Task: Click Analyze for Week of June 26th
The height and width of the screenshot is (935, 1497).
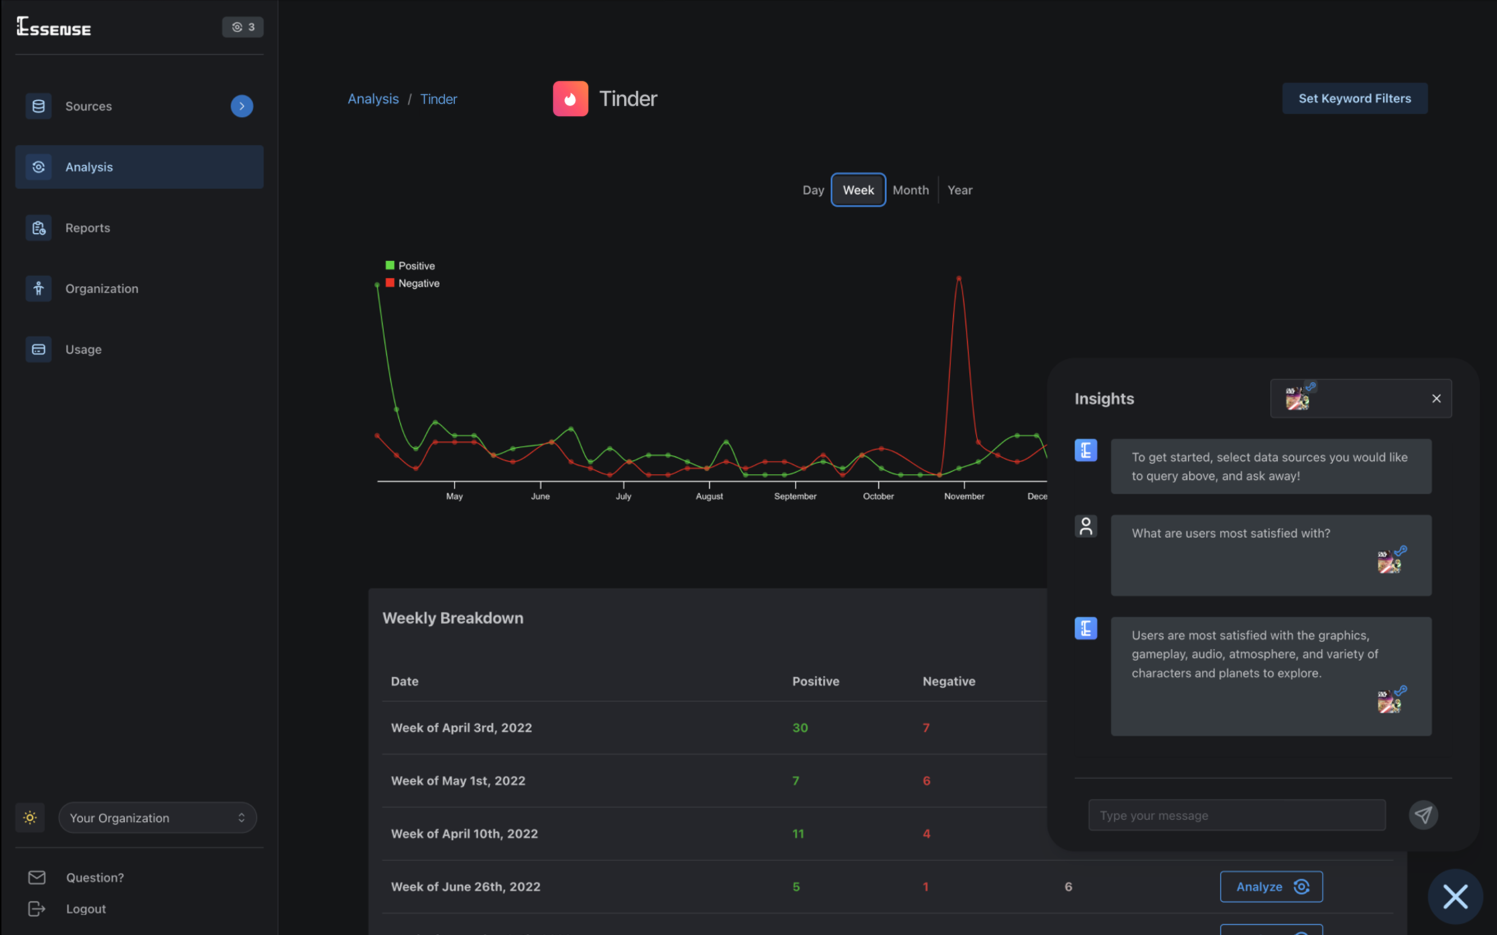Action: click(x=1270, y=886)
